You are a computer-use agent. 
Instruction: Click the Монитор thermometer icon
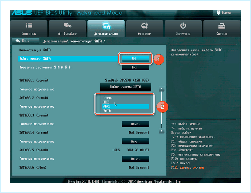click(145, 26)
